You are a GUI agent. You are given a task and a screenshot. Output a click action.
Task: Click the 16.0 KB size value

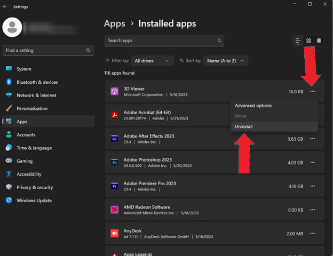tap(296, 92)
